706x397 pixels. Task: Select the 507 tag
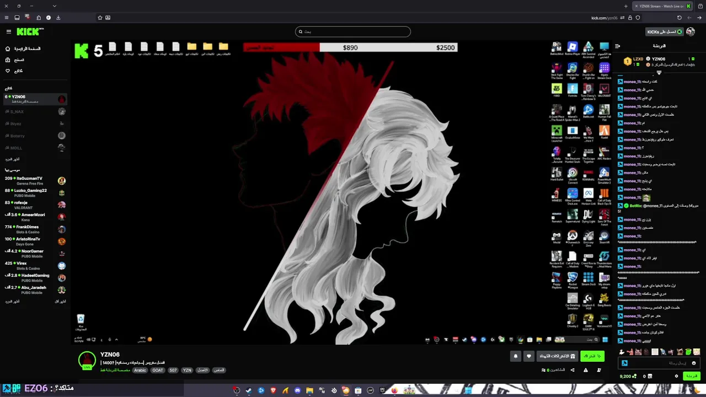pyautogui.click(x=173, y=370)
